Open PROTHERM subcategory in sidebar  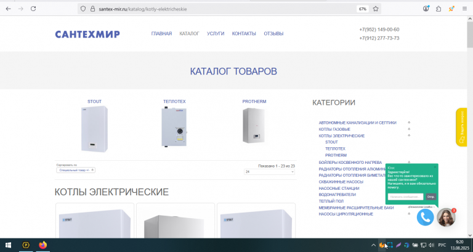pyautogui.click(x=336, y=155)
